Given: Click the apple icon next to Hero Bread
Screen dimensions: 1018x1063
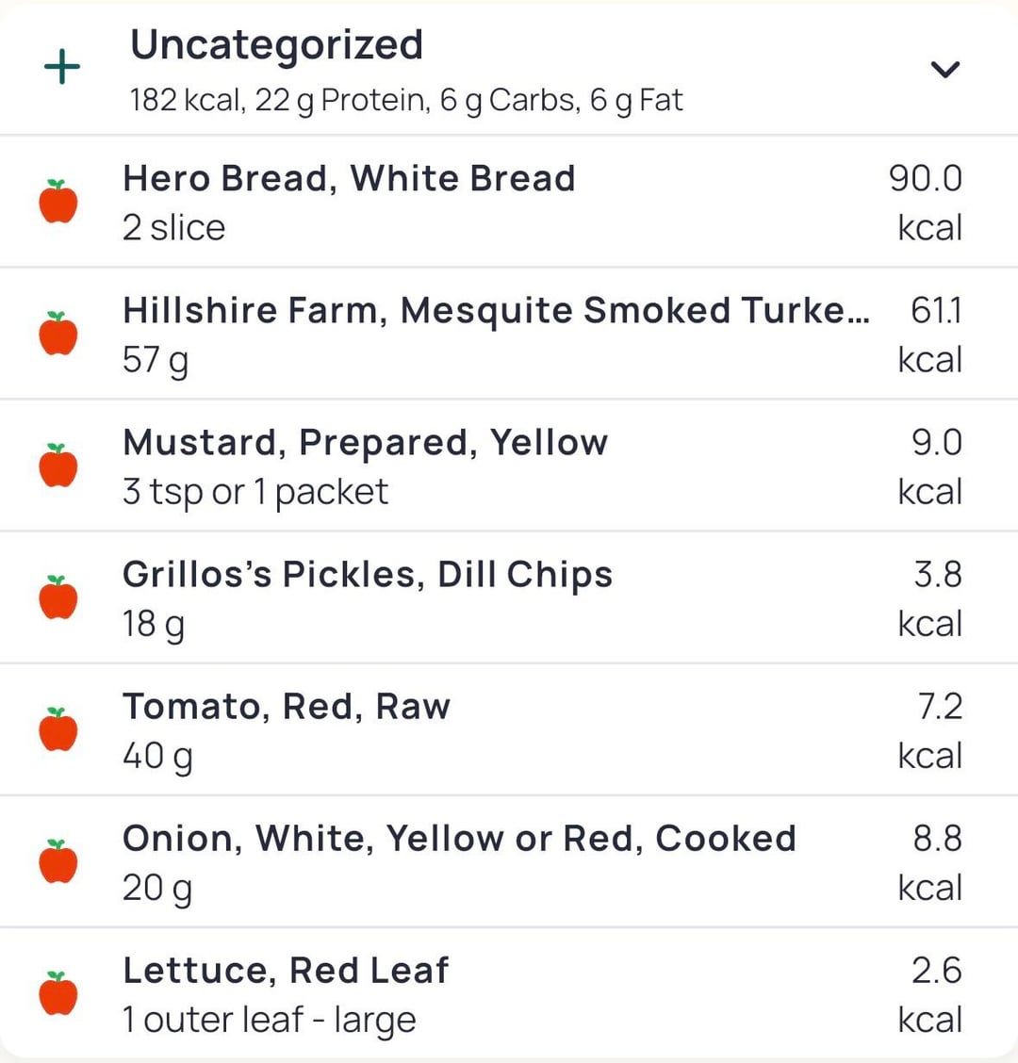Looking at the screenshot, I should click(58, 202).
